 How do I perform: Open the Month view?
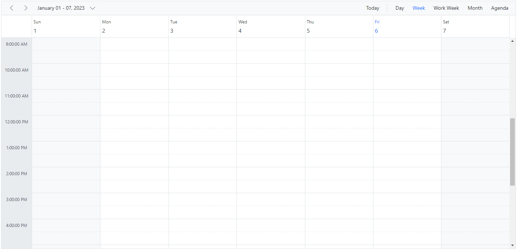[x=475, y=8]
